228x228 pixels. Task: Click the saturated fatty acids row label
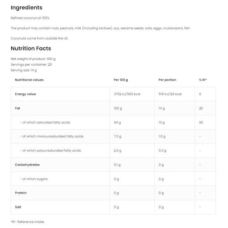click(x=45, y=122)
